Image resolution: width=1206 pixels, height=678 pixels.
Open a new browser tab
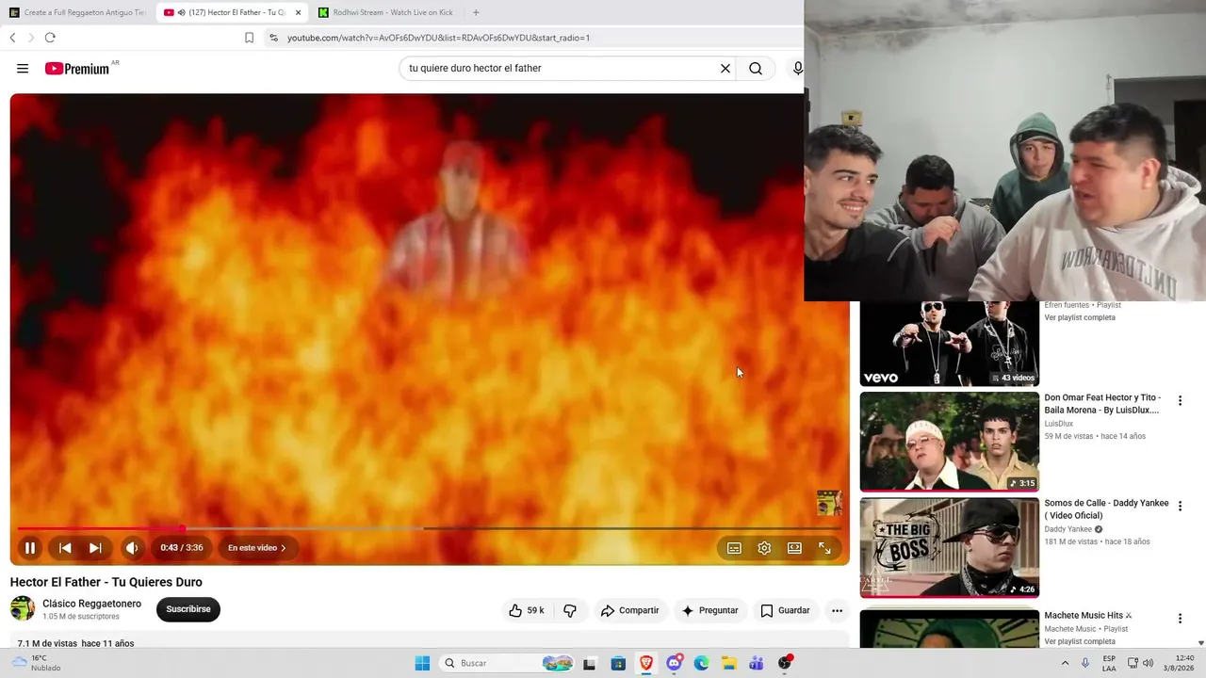tap(476, 12)
